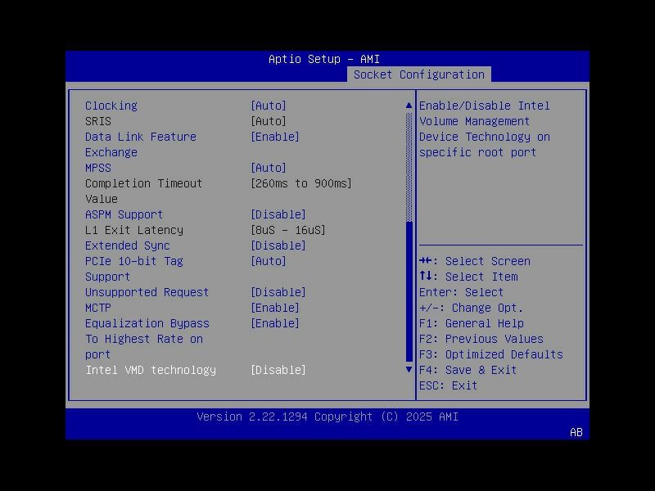Switch to the Socket Configuration tab

point(419,74)
